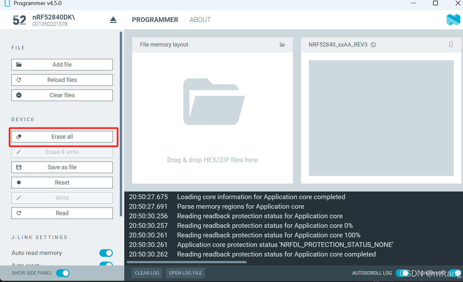Minimize the Programmer window

(414, 3)
